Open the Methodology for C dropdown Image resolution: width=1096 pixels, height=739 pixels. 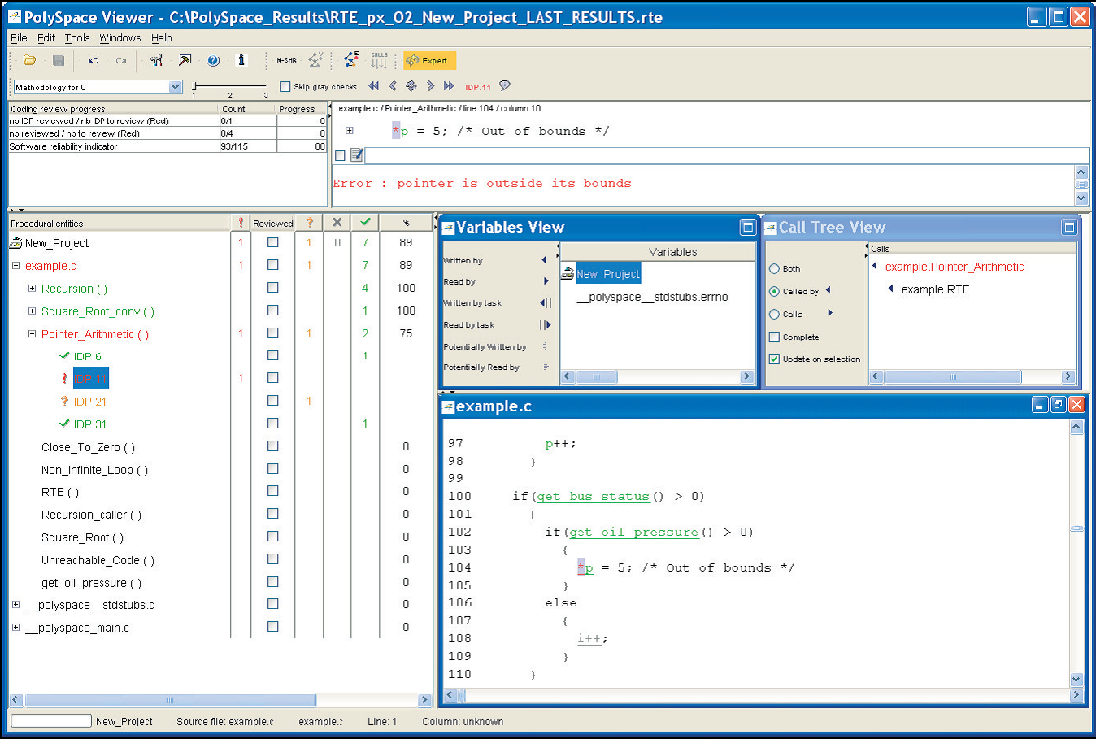(175, 87)
